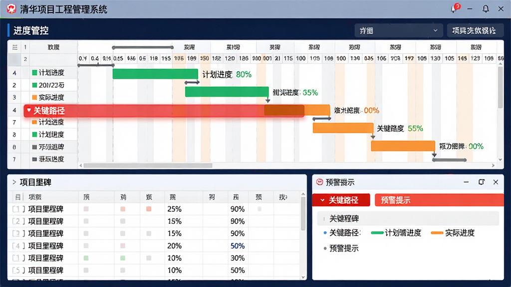Maximize the 预警提示 panel
The height and width of the screenshot is (287, 511).
(482, 182)
